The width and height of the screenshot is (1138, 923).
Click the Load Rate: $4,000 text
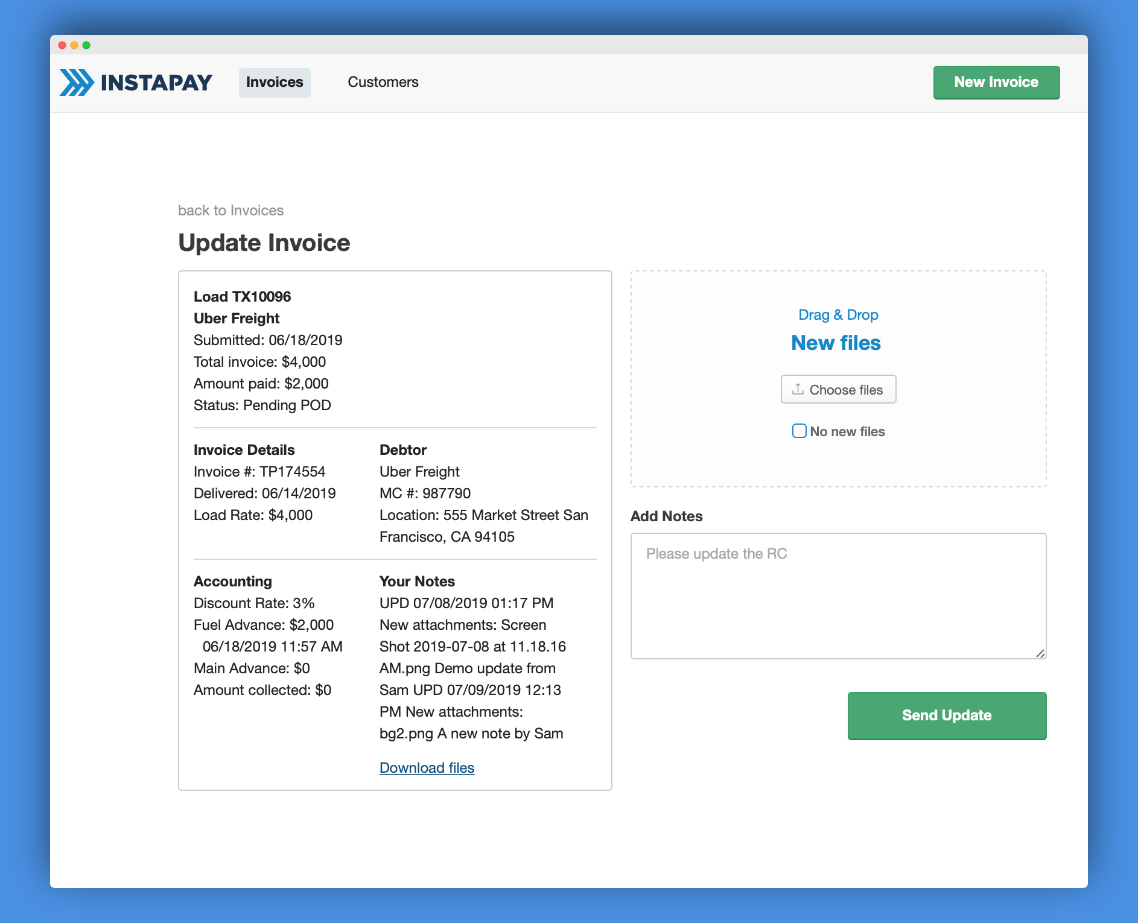point(253,515)
